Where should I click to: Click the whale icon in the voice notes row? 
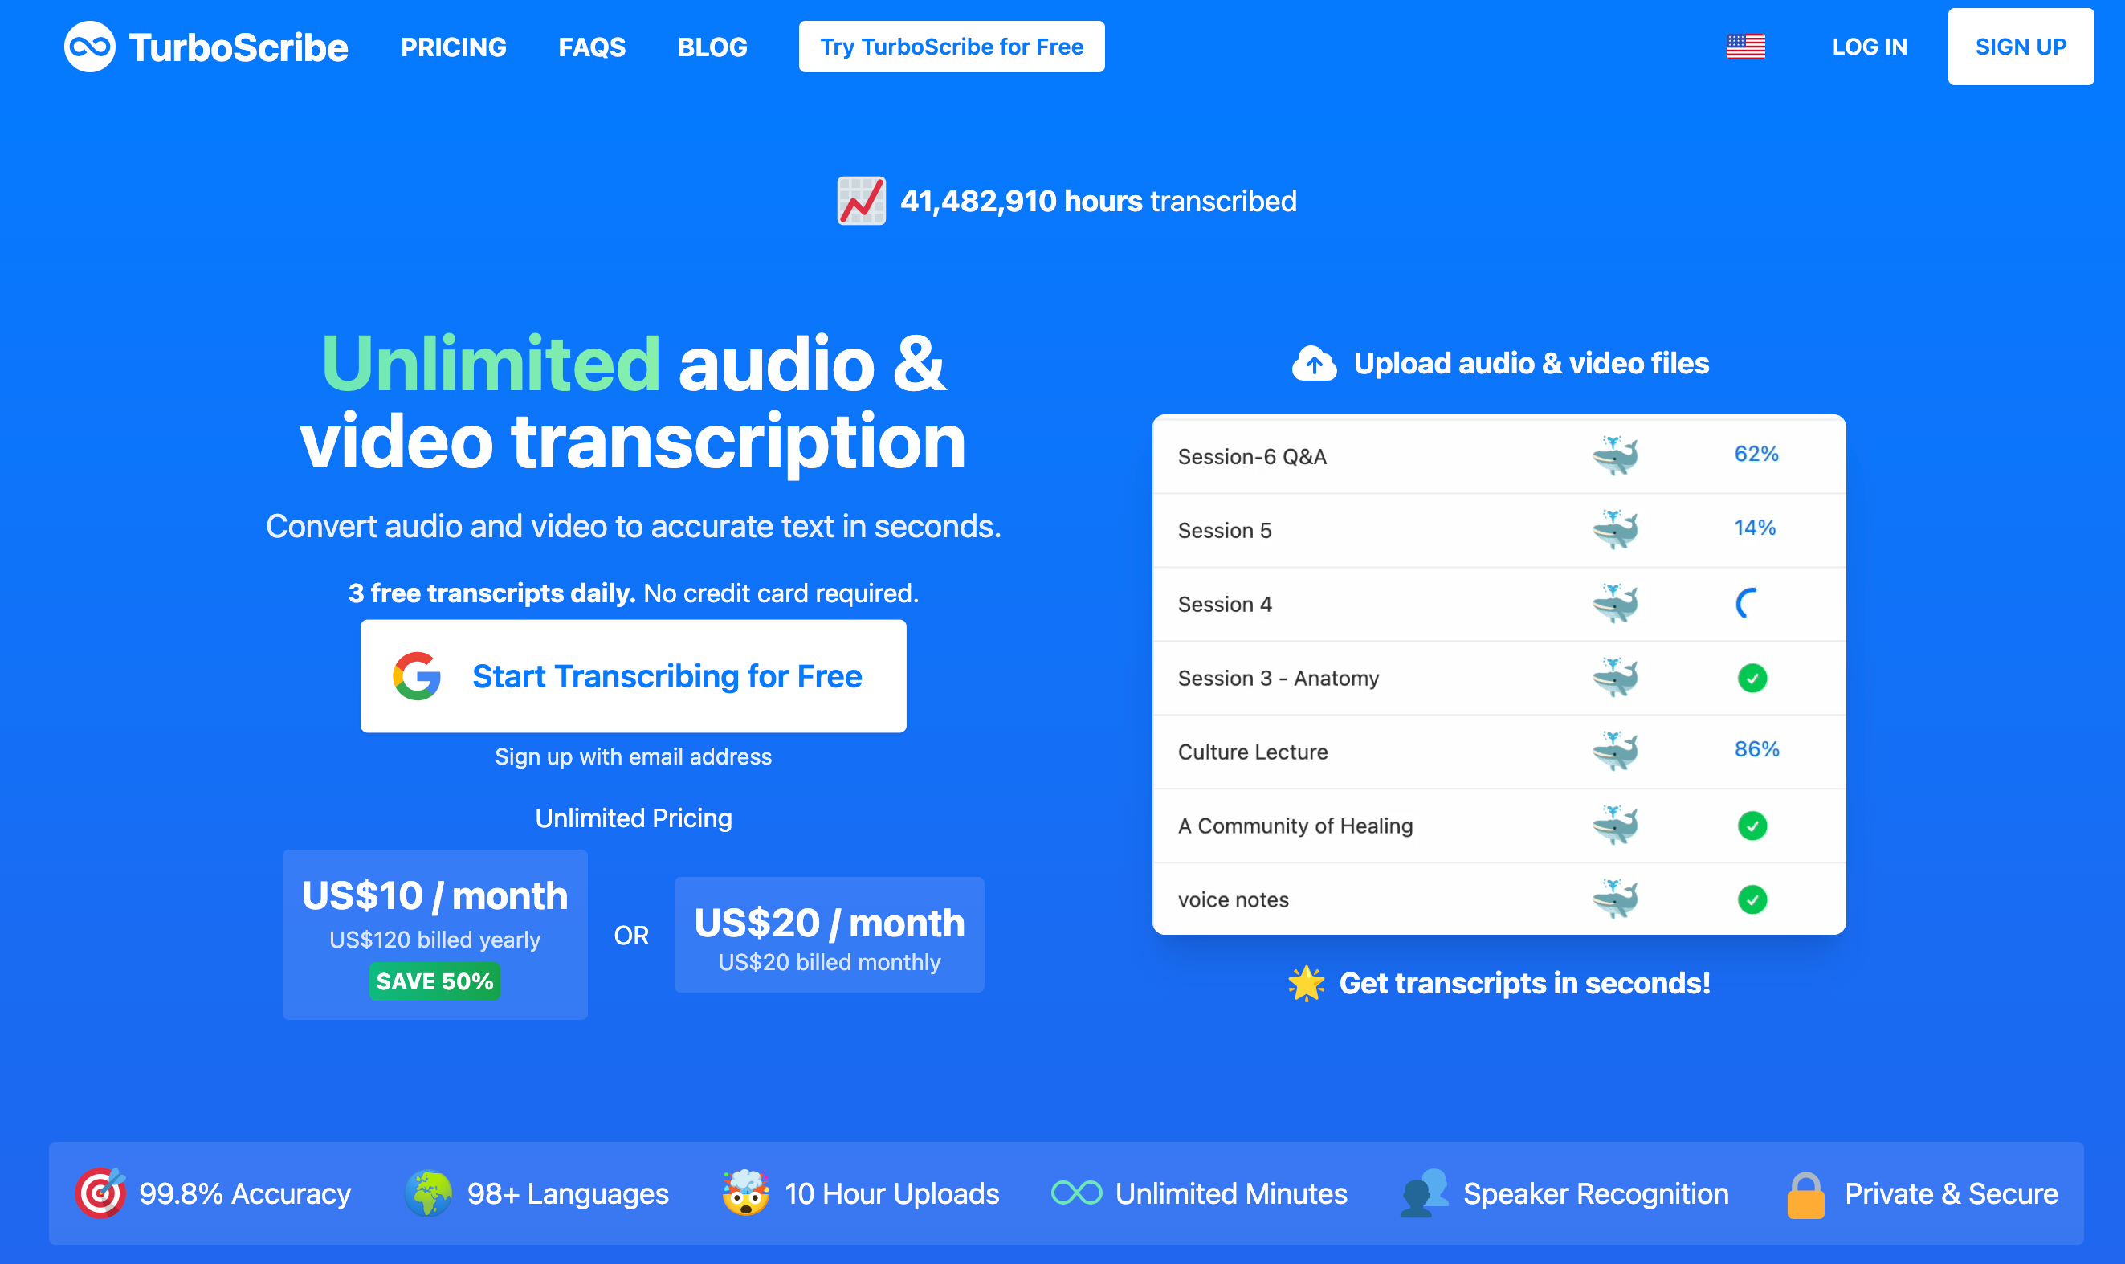[x=1615, y=899]
